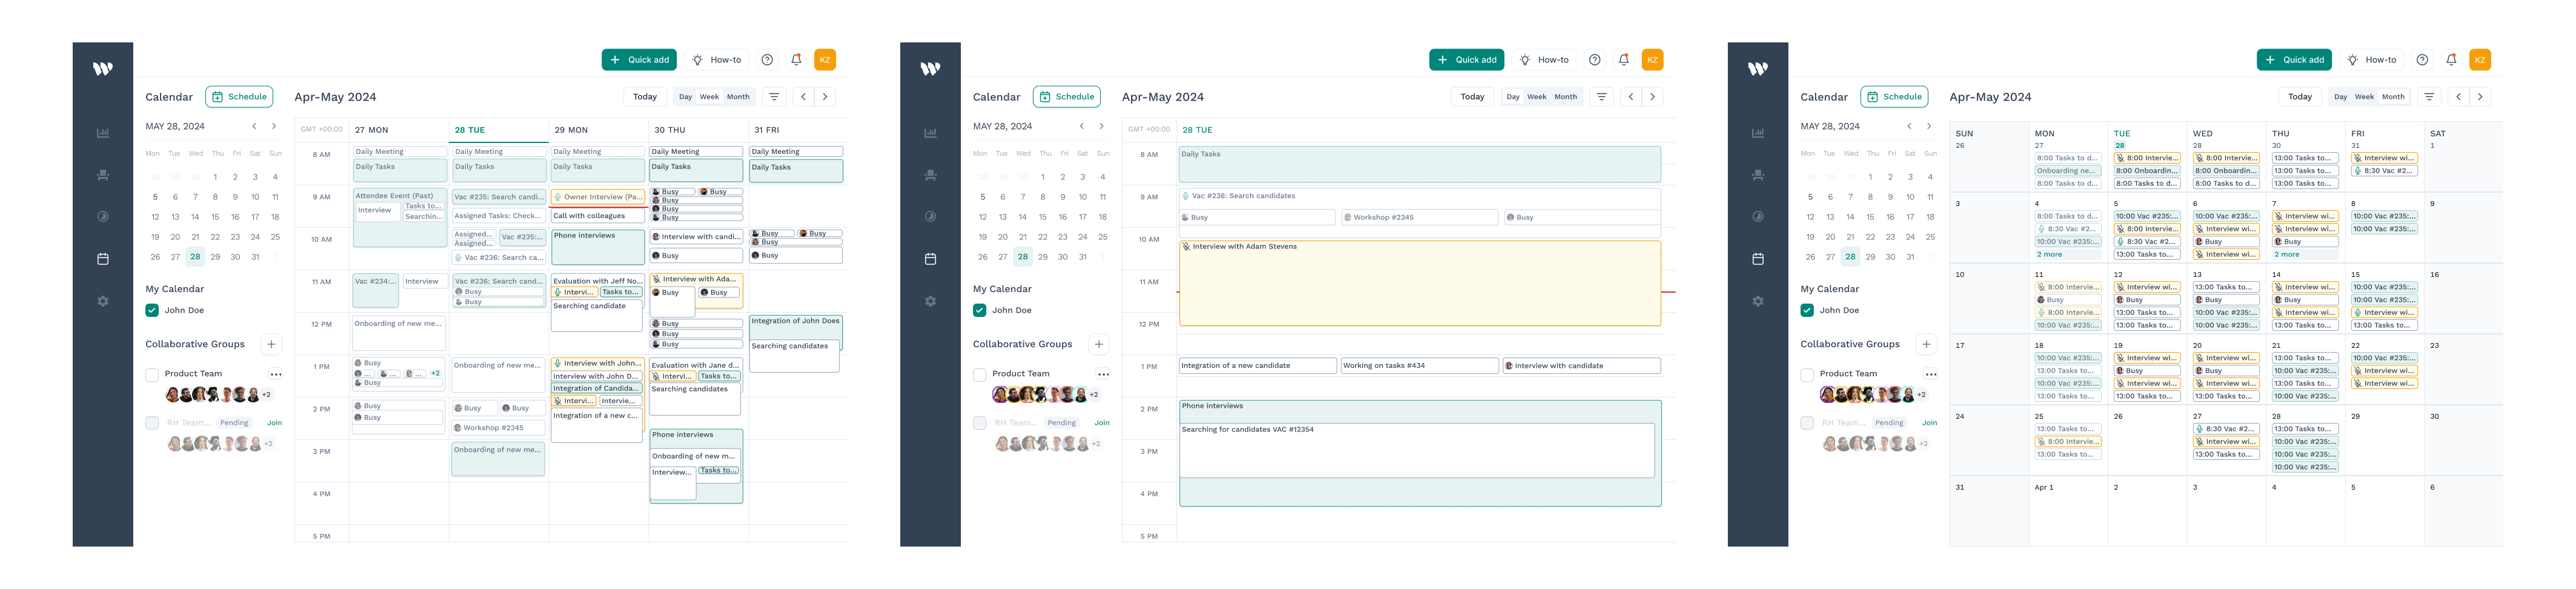Toggle Product Team checkbox in month view
The width and height of the screenshot is (2576, 589).
click(1807, 375)
